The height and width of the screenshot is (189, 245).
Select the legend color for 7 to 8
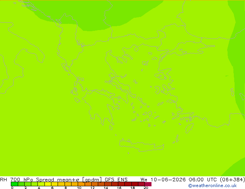(x=61, y=184)
